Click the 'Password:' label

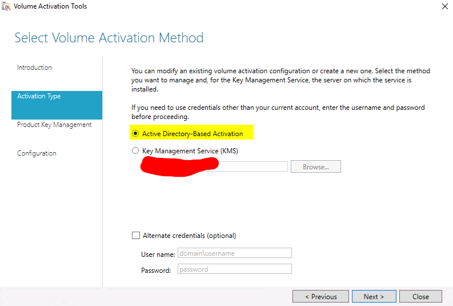coord(156,271)
